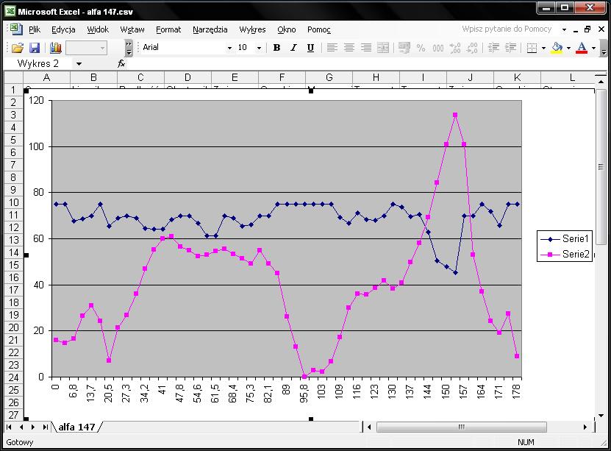Screen dimensions: 611x451
Task: Open the Widok menu
Action: [98, 29]
